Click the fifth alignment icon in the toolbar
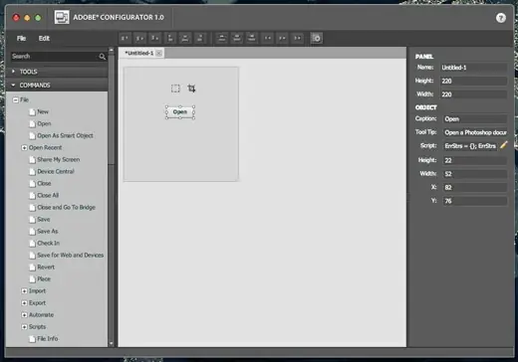The image size is (518, 362). pos(185,38)
